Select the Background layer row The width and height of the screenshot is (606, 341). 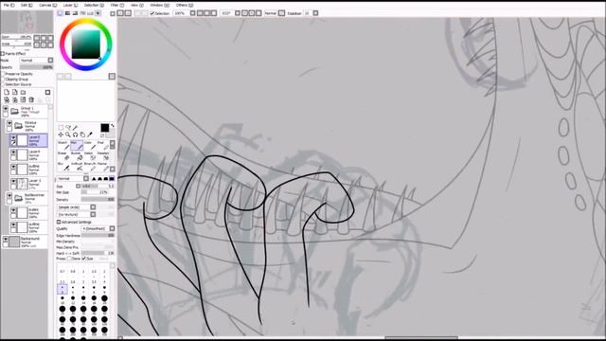(x=25, y=242)
